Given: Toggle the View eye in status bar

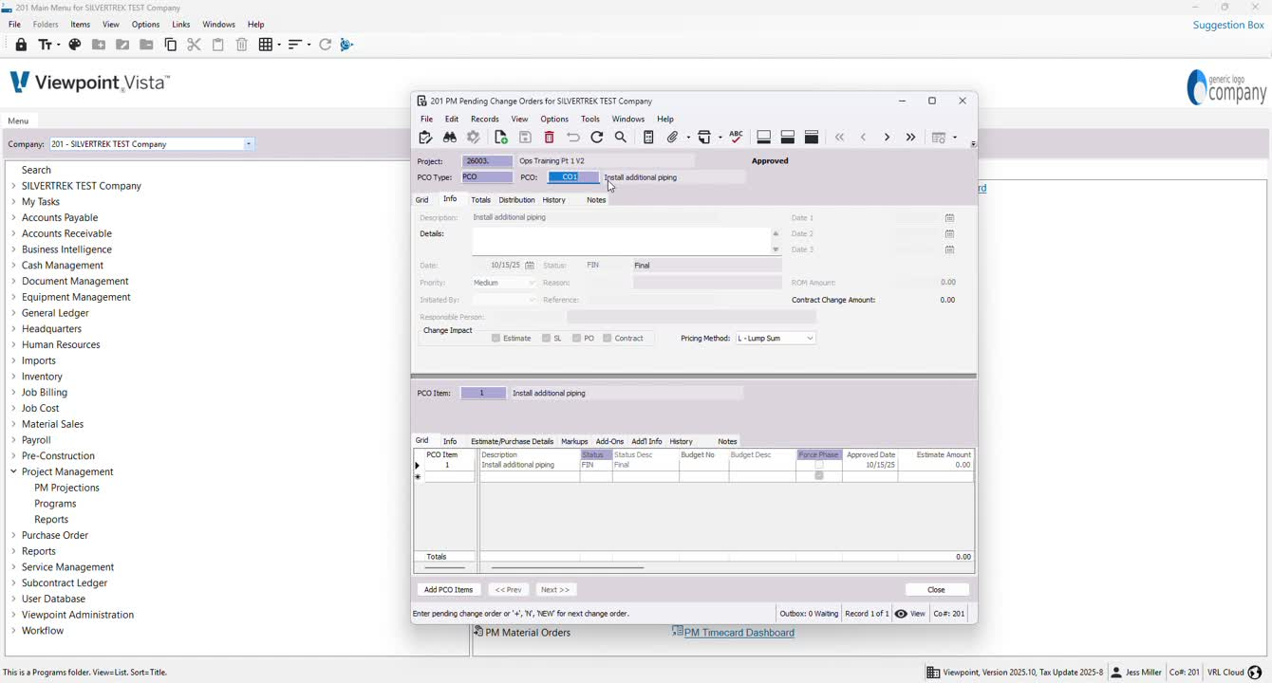Looking at the screenshot, I should point(901,614).
